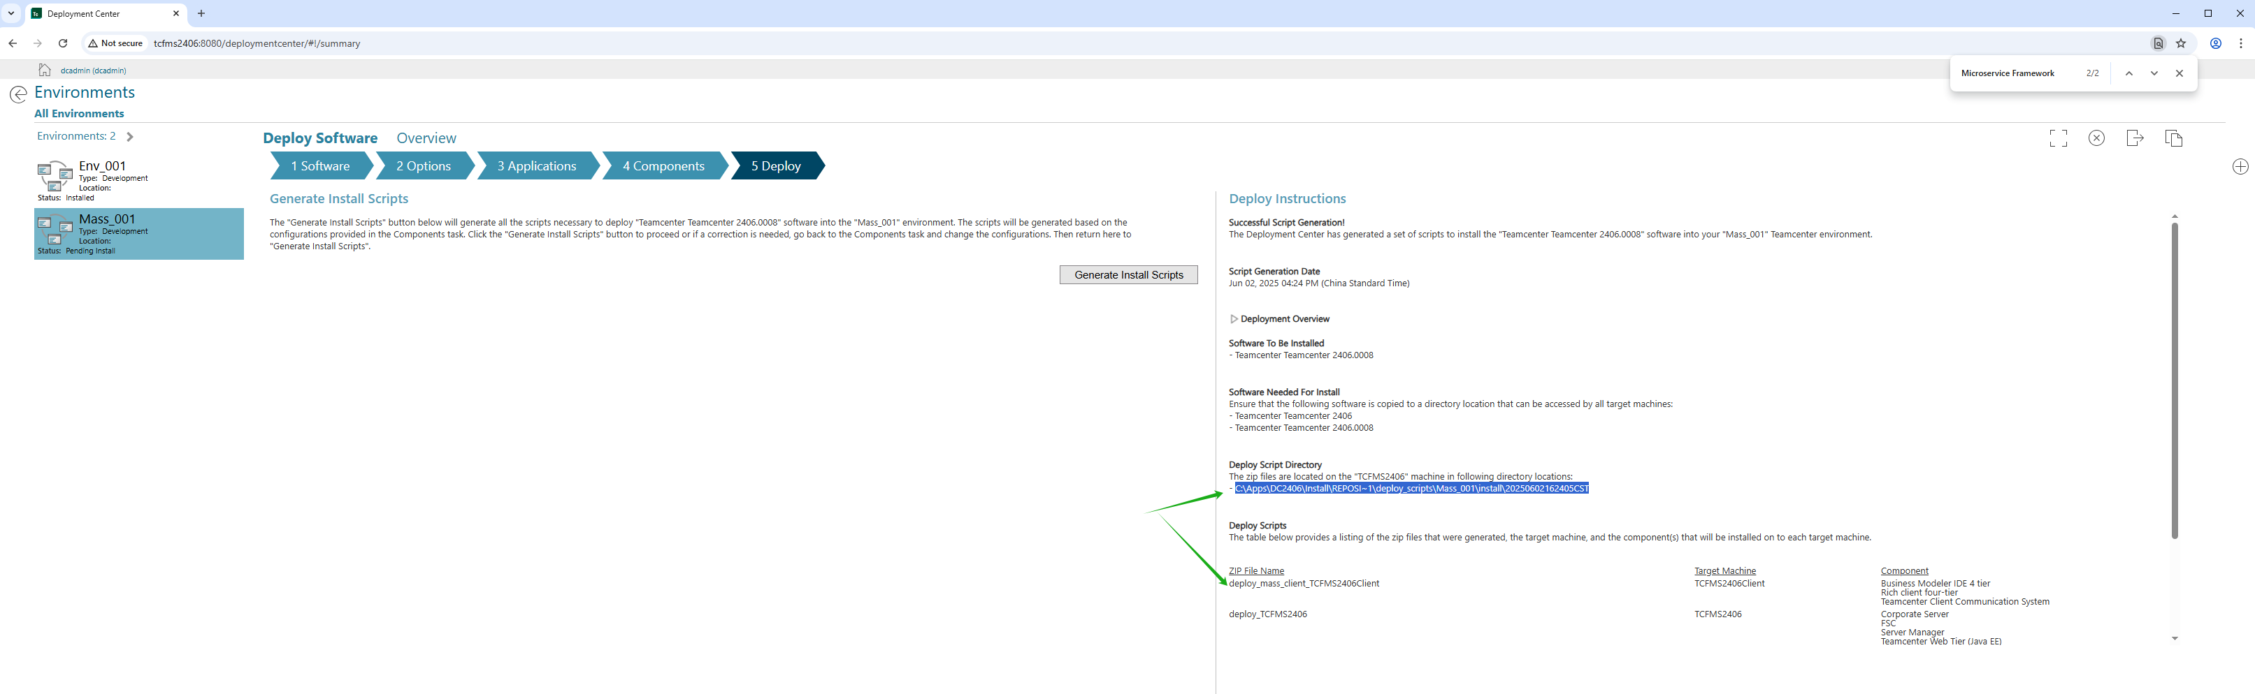Click the Mass_001 environment name
2255x694 pixels.
pyautogui.click(x=108, y=219)
